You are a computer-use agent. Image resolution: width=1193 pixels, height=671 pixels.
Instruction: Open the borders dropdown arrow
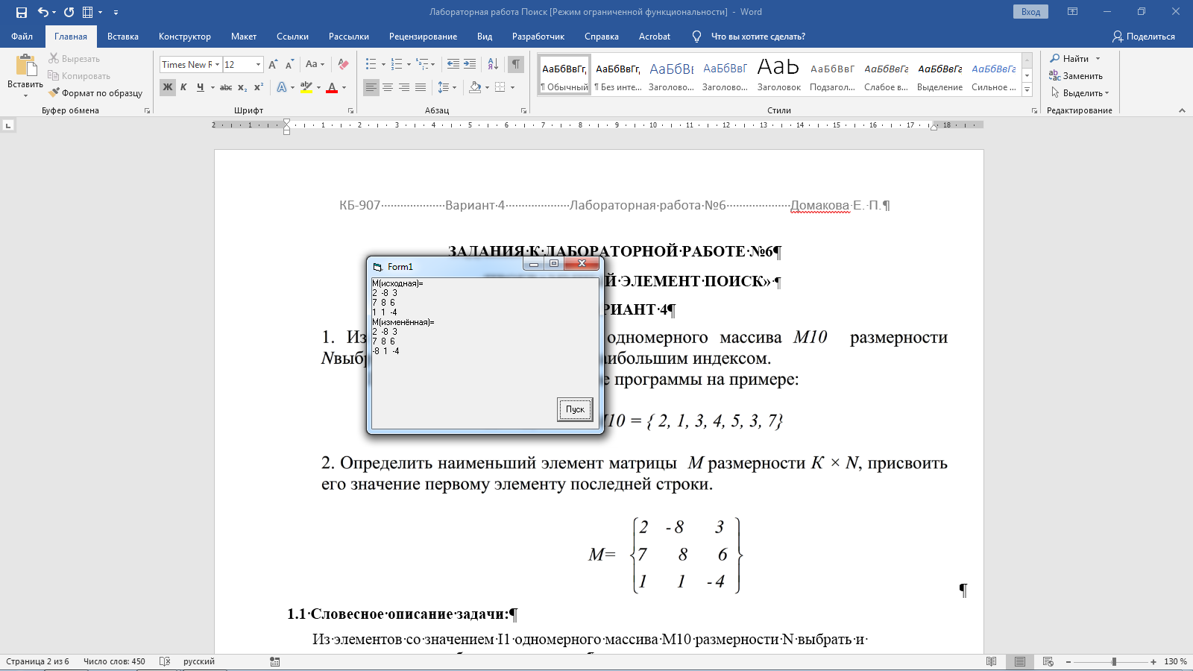coord(512,87)
